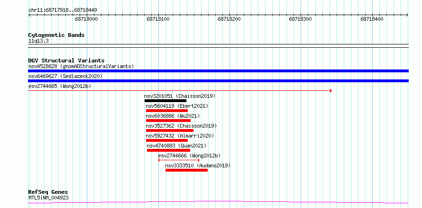The image size is (422, 208).
Task: Open nsv4740883 Quan2021 label
Action: tap(176, 146)
